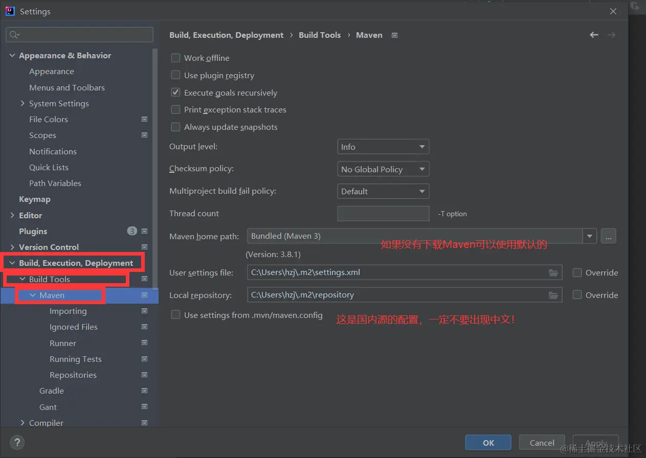
Task: Check Override for Local repository
Action: [x=577, y=295]
